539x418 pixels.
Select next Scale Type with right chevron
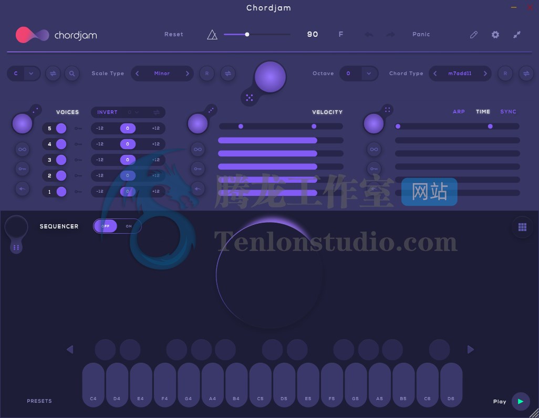pyautogui.click(x=188, y=73)
